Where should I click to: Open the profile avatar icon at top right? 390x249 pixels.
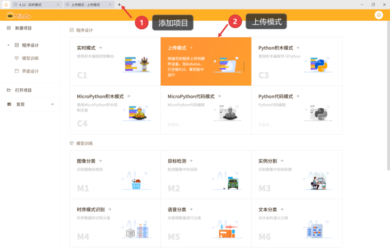point(379,15)
